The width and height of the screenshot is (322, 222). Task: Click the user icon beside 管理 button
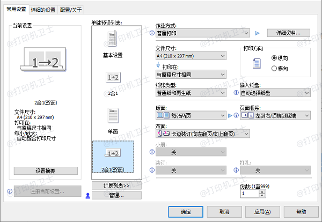point(87,196)
